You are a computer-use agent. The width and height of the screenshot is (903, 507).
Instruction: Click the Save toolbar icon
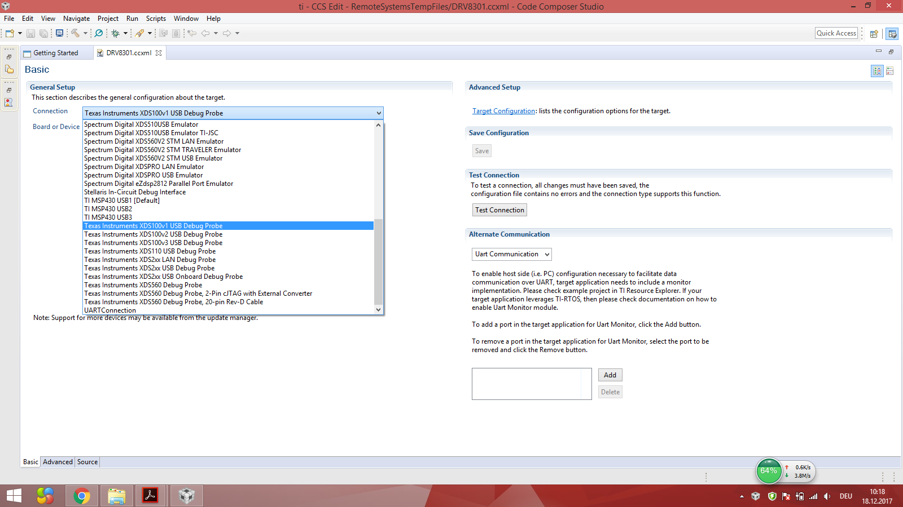[31, 33]
